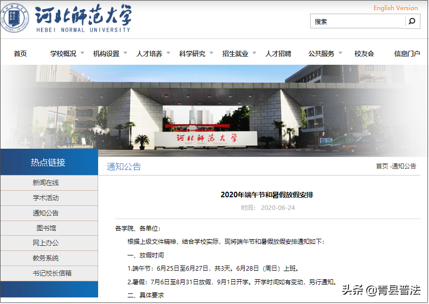
Task: Expand the dropdown arrow beside 人才培养
Action: point(168,53)
